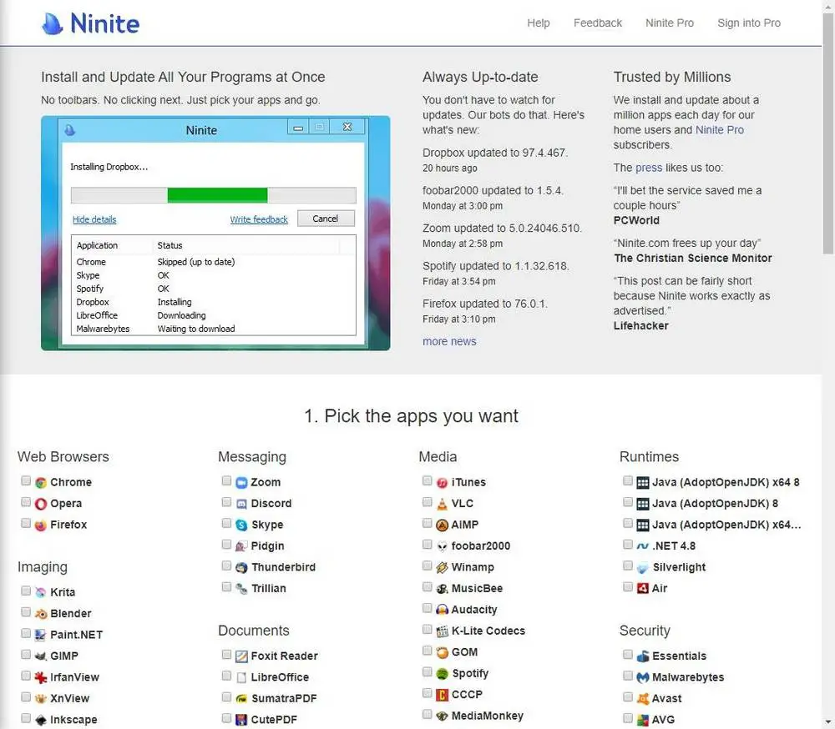
Task: Click the CutePDF app icon
Action: click(x=242, y=720)
